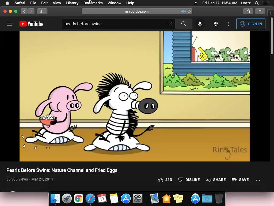Click the video title text

62,170
